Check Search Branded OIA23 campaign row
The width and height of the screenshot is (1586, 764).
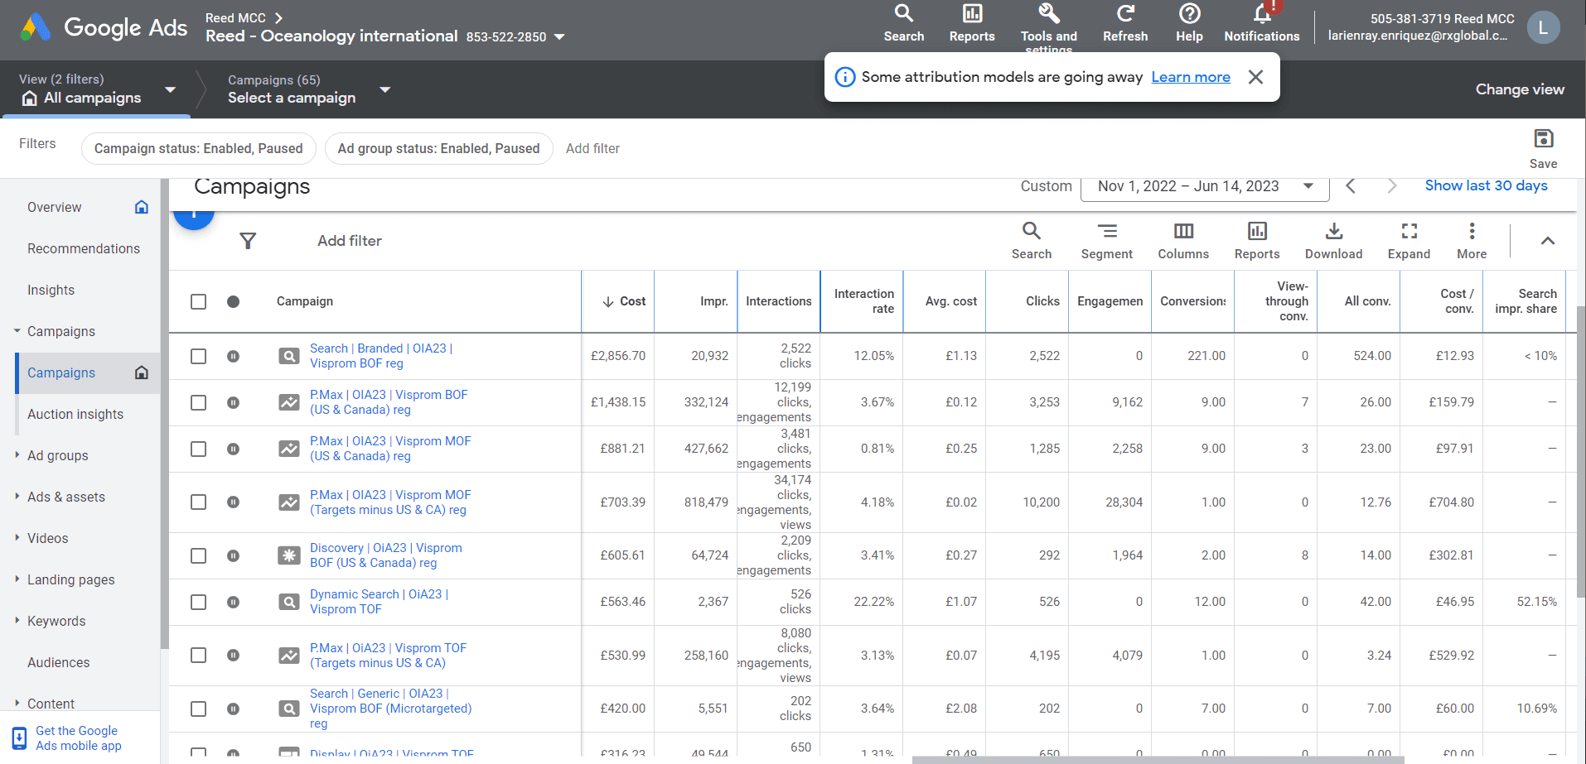[x=198, y=356]
